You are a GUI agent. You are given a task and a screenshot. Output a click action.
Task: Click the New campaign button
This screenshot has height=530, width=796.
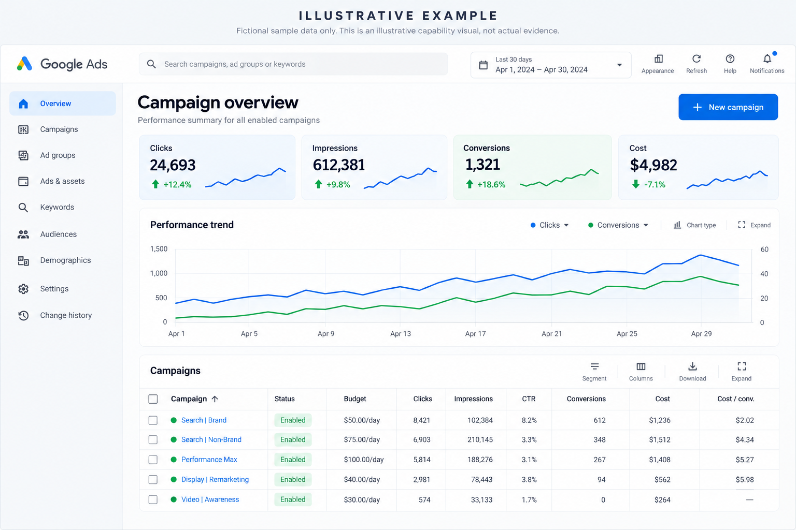click(728, 107)
